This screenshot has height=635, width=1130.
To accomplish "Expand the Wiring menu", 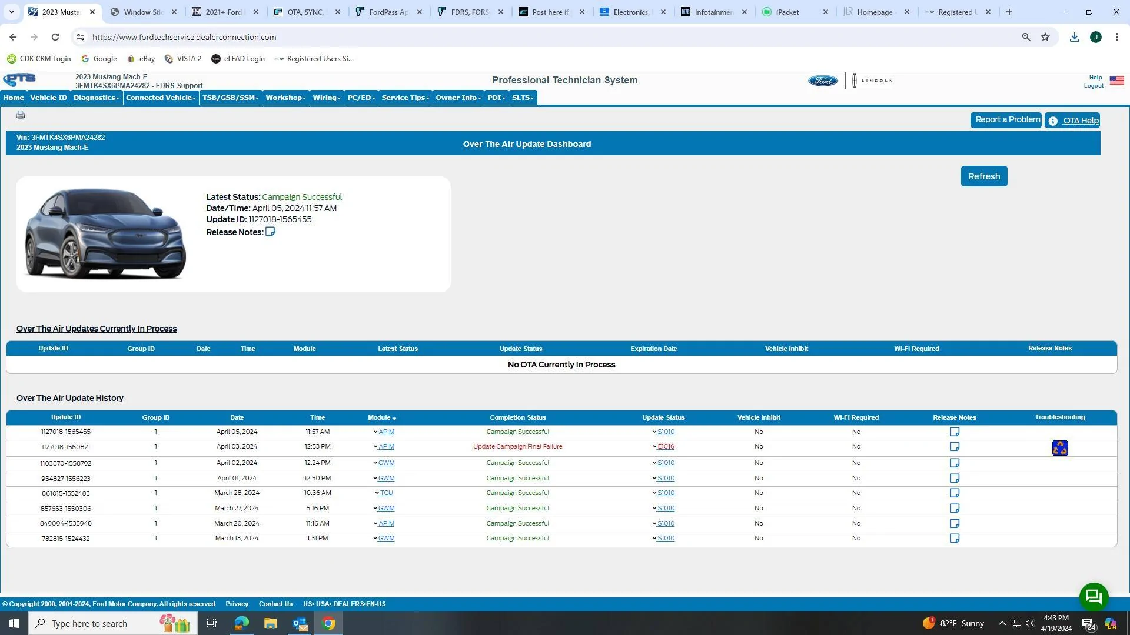I will pos(327,98).
